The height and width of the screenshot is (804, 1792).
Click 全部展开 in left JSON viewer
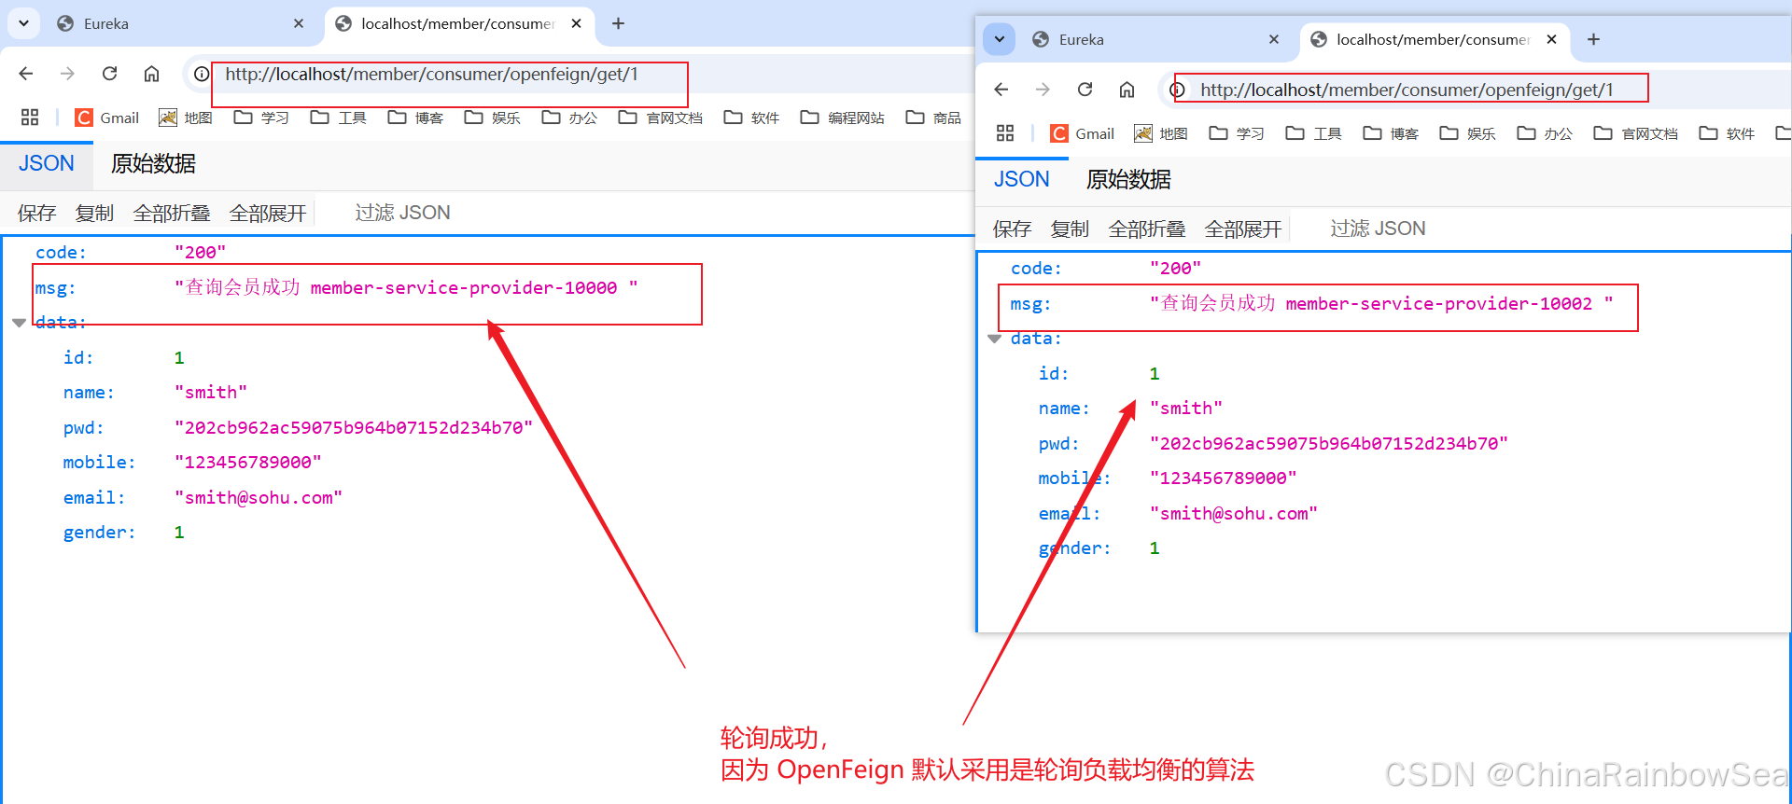[x=268, y=214]
